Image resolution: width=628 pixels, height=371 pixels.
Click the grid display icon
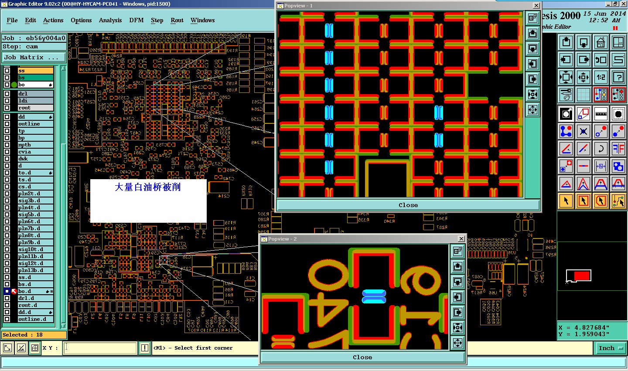pos(584,94)
